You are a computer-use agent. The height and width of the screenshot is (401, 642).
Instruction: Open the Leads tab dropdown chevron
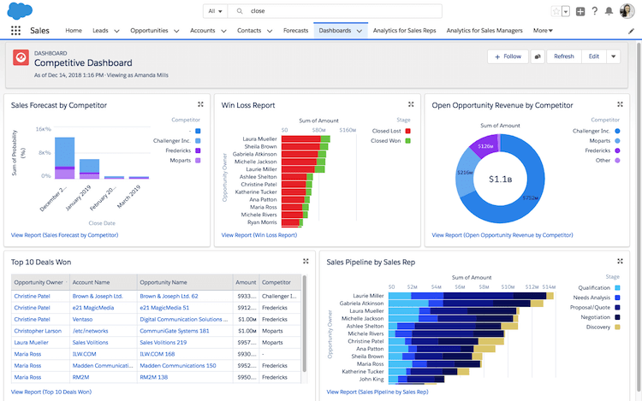(x=116, y=31)
